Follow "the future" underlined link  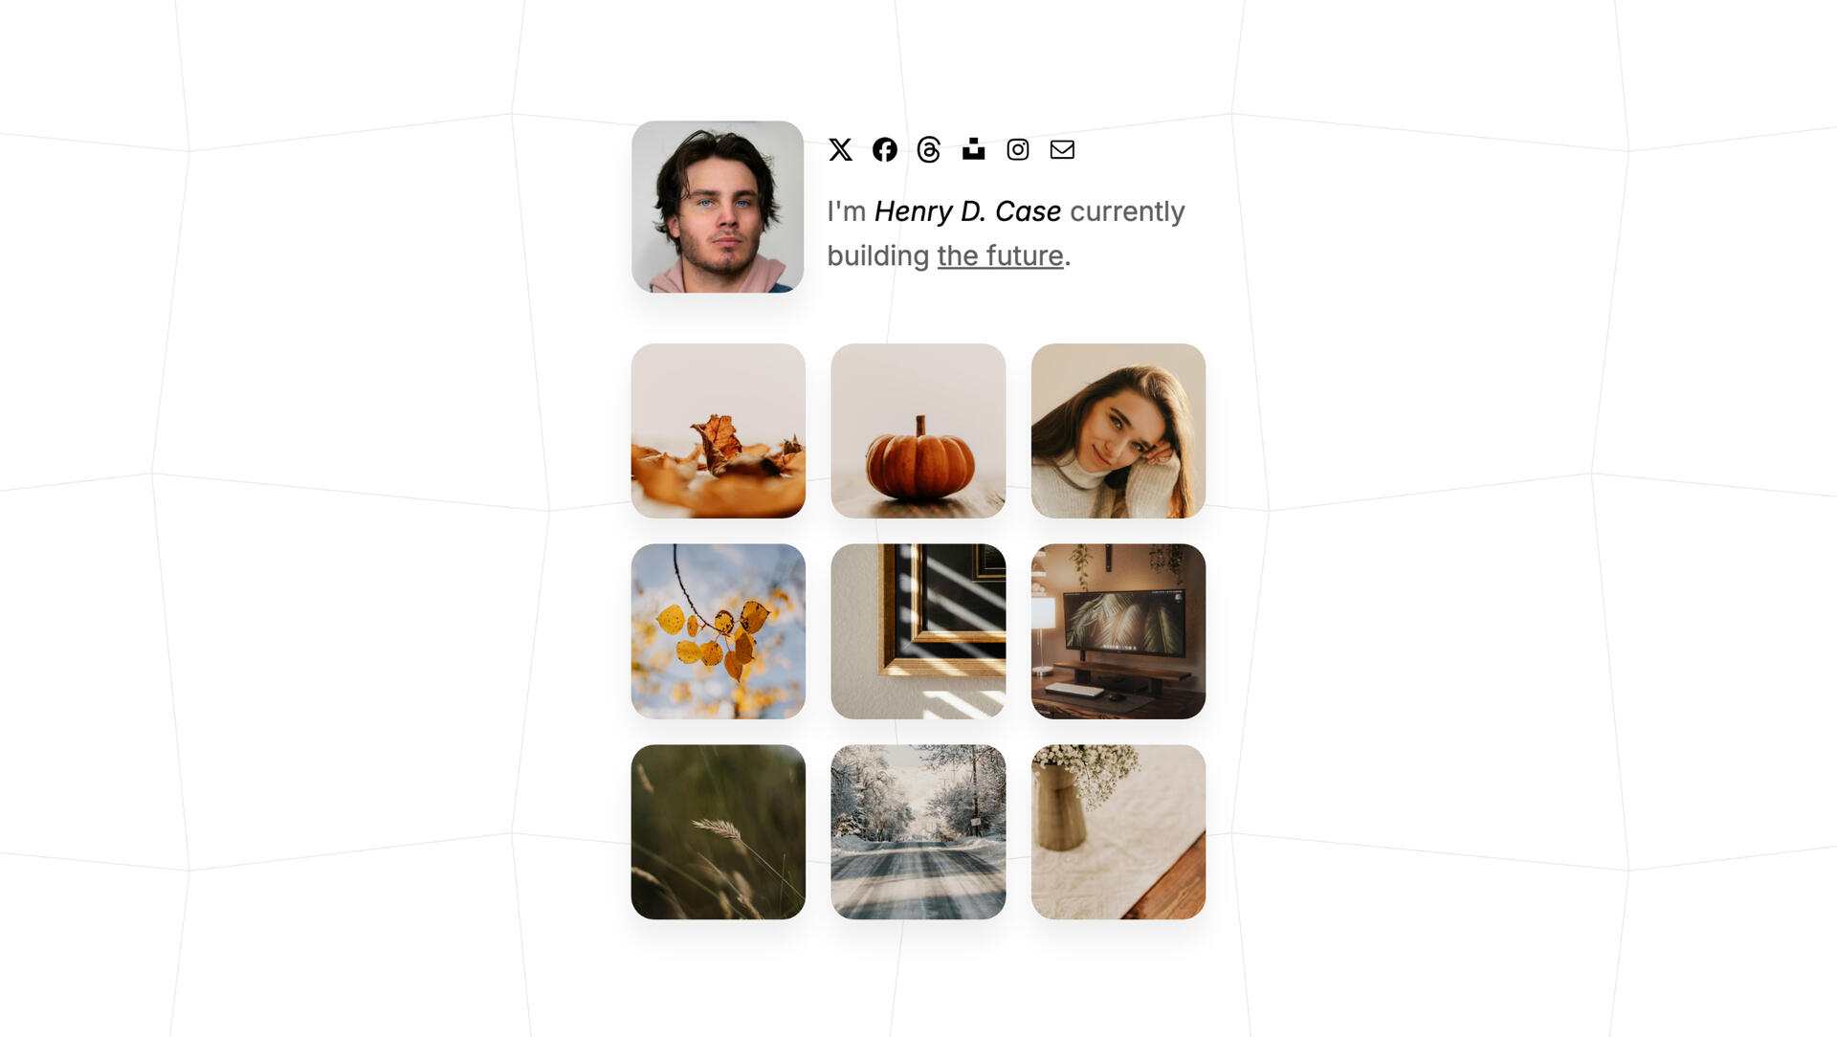(1000, 255)
